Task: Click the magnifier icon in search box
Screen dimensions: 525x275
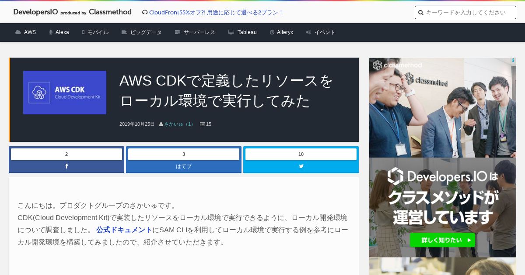Action: tap(421, 13)
